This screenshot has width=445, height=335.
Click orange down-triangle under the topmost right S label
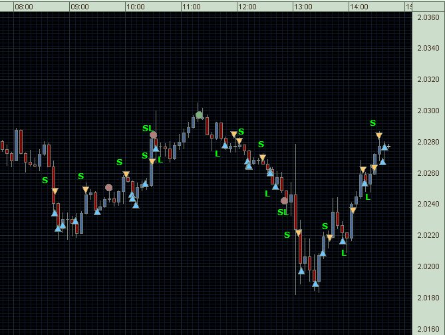coord(379,136)
